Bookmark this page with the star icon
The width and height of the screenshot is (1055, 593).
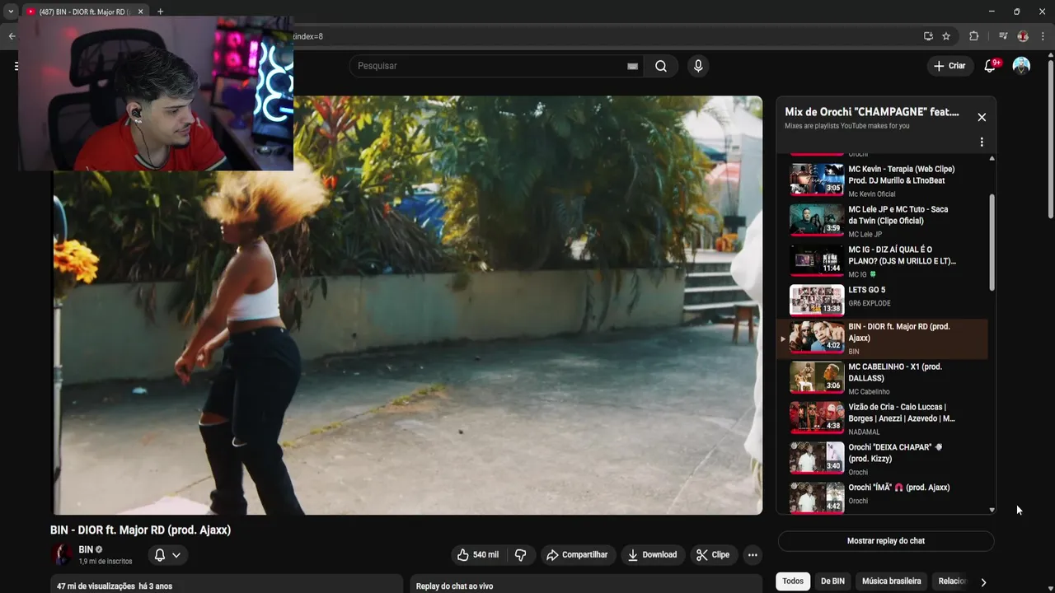point(946,36)
